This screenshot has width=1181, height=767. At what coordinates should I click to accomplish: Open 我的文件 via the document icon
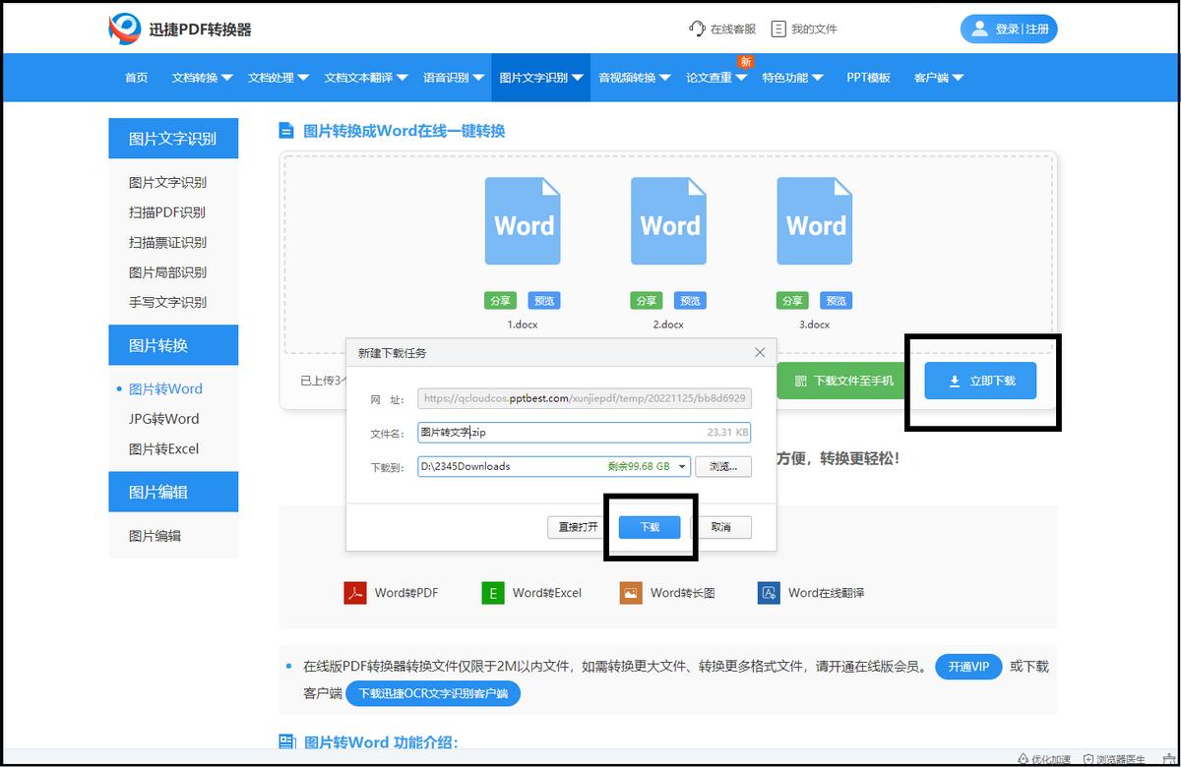[x=777, y=29]
